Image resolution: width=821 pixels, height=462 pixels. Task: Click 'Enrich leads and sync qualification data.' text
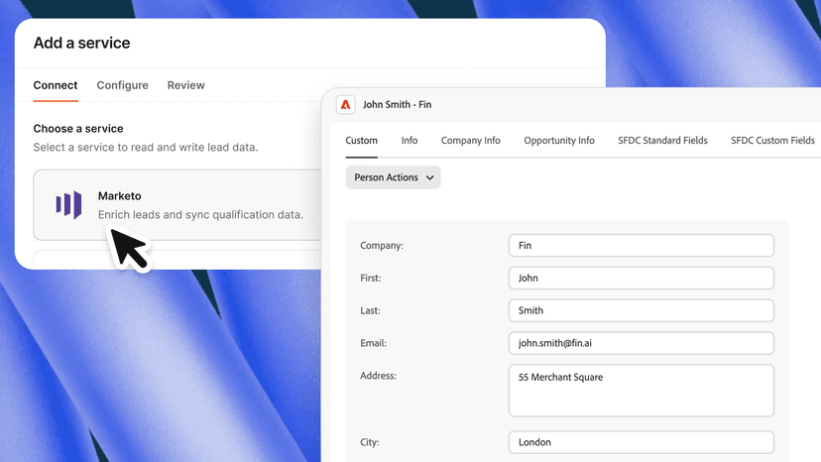pos(200,215)
